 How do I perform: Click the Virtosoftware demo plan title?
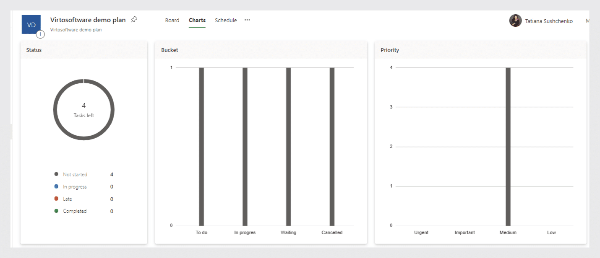88,19
